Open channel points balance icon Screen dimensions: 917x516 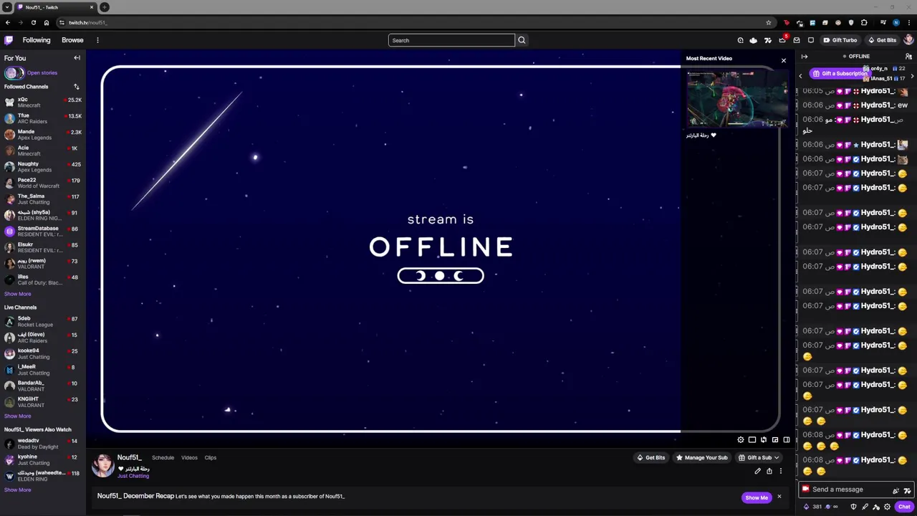pyautogui.click(x=828, y=507)
